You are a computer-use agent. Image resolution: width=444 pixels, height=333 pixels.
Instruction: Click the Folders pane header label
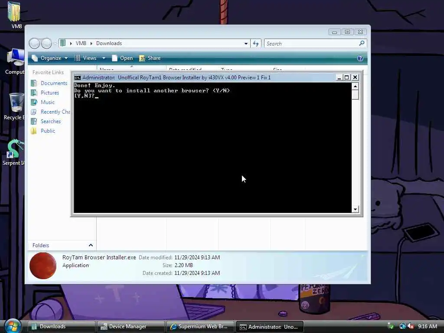[x=40, y=245]
